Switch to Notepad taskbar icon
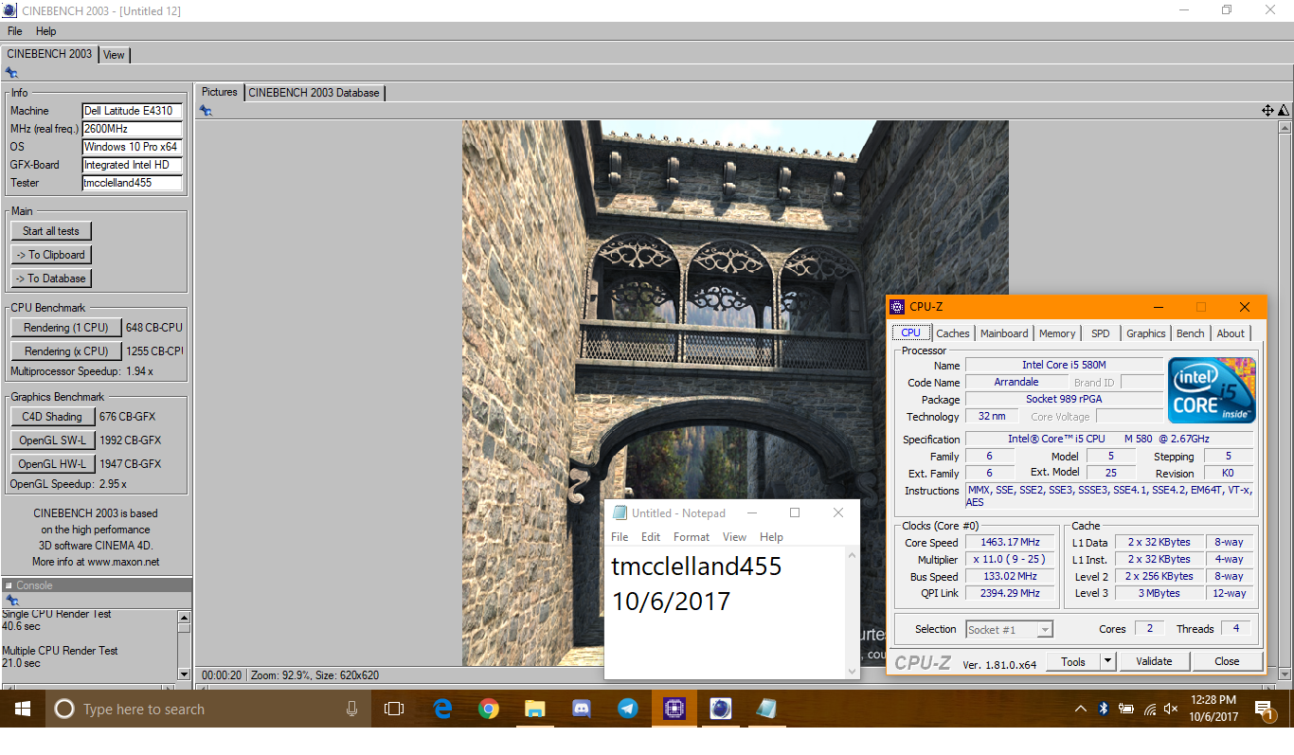 (x=766, y=709)
